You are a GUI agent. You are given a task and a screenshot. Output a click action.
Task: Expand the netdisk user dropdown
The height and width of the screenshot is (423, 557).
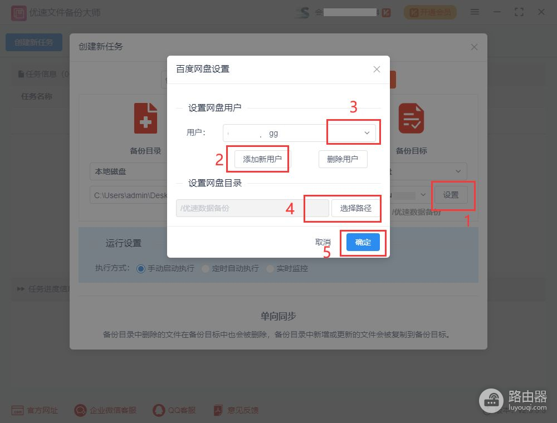[299, 133]
